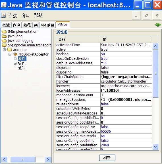Click the 刷新 refresh button
The width and height of the screenshot is (162, 164).
pyautogui.click(x=107, y=158)
